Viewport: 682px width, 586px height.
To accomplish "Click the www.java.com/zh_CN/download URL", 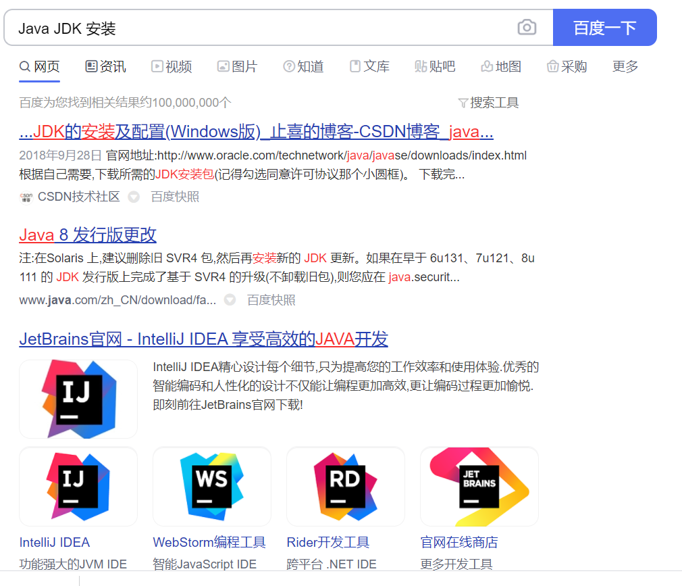I will [x=117, y=300].
